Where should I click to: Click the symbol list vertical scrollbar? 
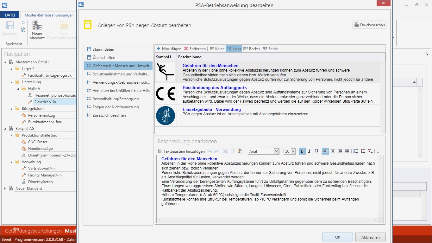(x=383, y=97)
